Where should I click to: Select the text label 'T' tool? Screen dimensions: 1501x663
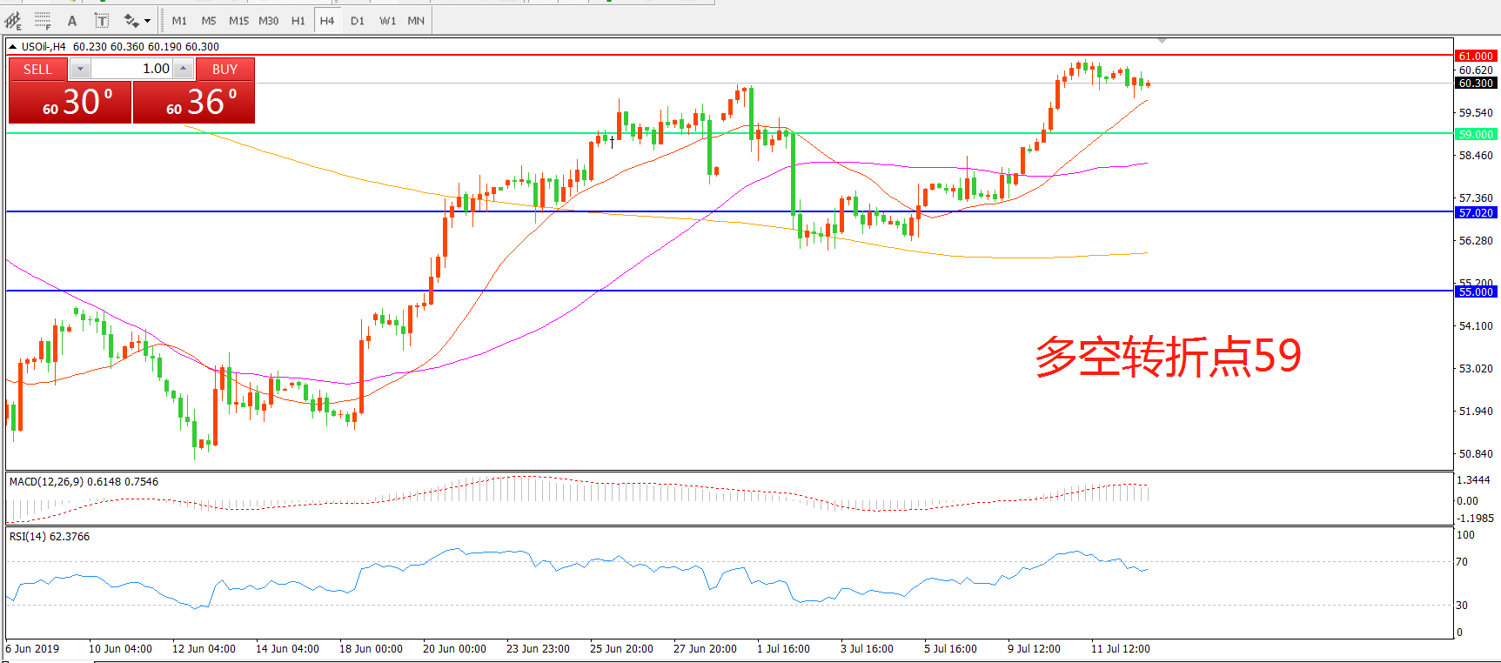click(x=102, y=21)
